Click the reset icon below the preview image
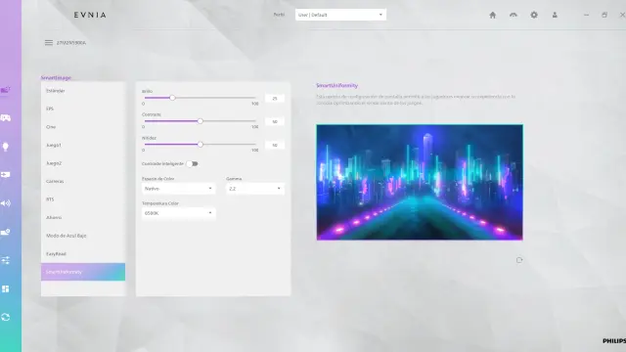Viewport: 626px width, 352px height. coord(519,260)
